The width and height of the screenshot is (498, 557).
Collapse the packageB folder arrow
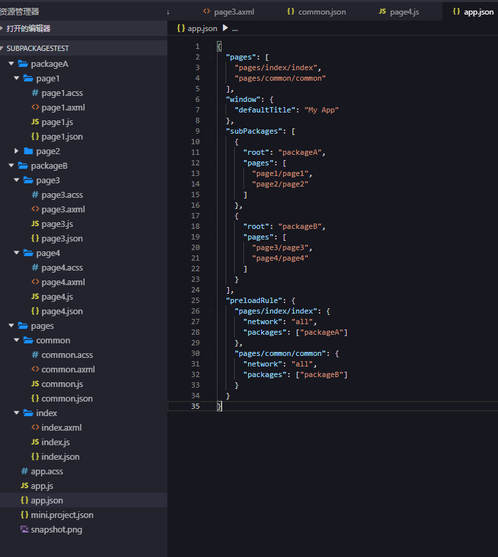point(11,165)
